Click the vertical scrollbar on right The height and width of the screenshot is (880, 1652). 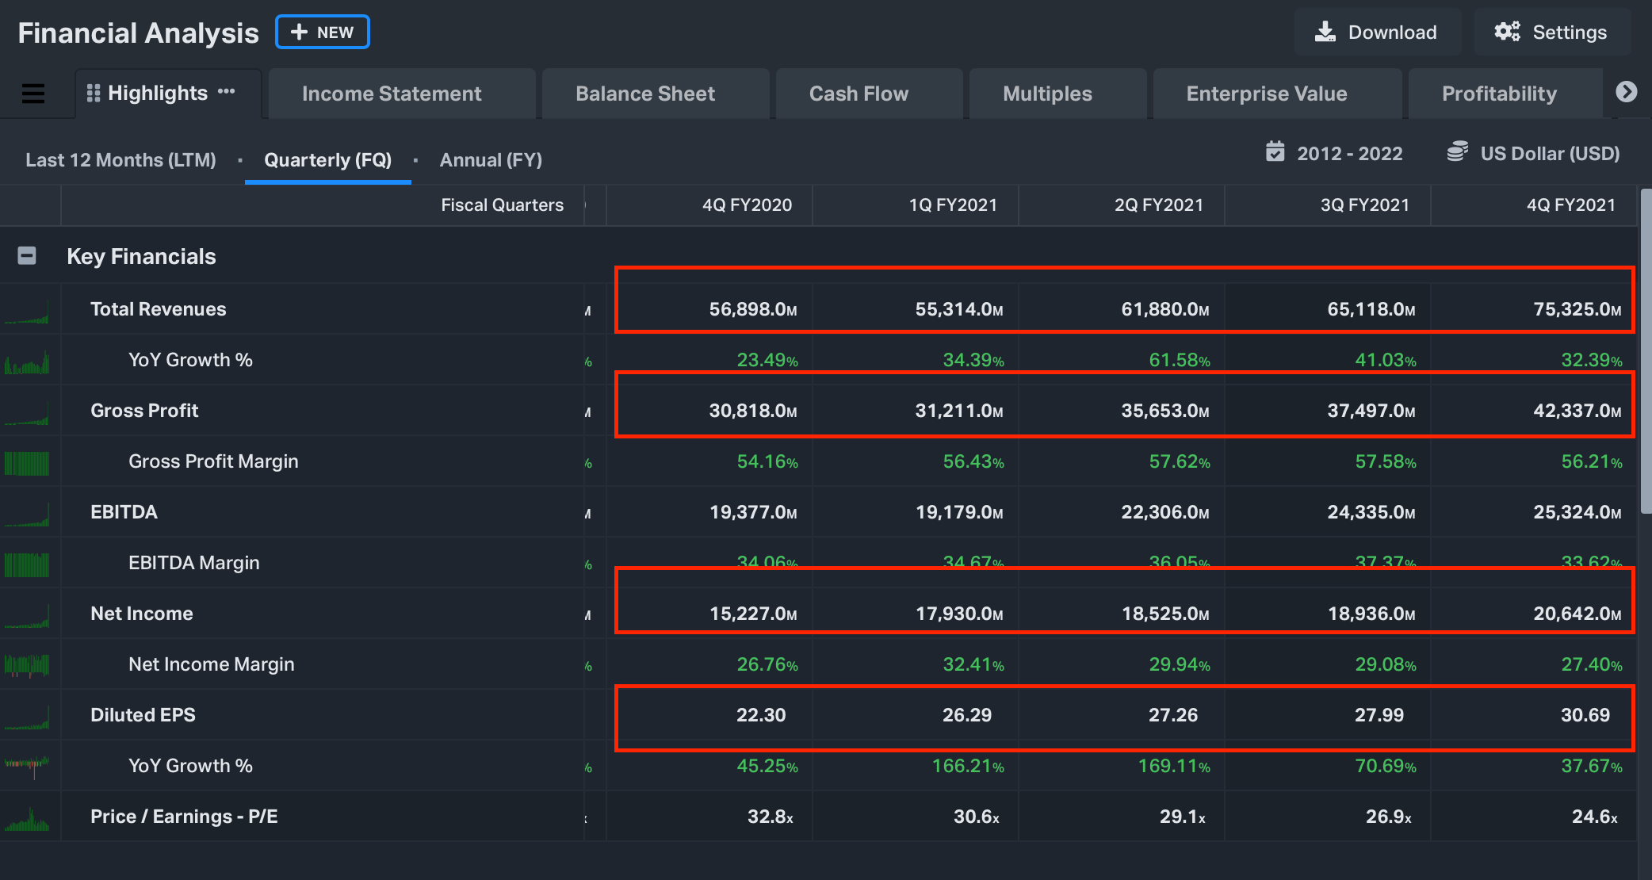tap(1645, 349)
